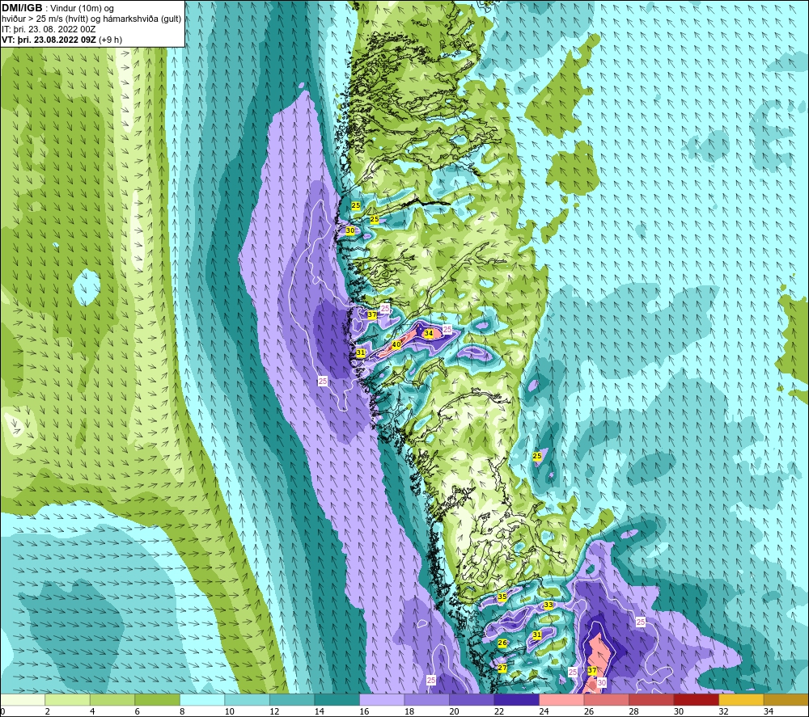Click the 26–28 m/s salmon legend swatch
The width and height of the screenshot is (809, 717).
click(606, 700)
